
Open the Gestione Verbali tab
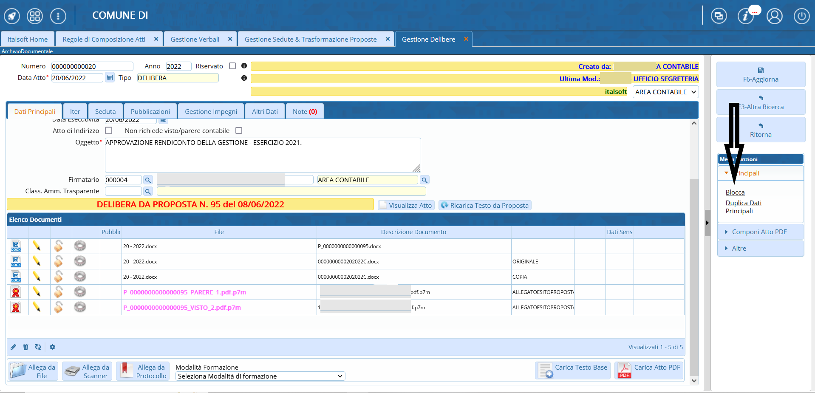point(195,40)
